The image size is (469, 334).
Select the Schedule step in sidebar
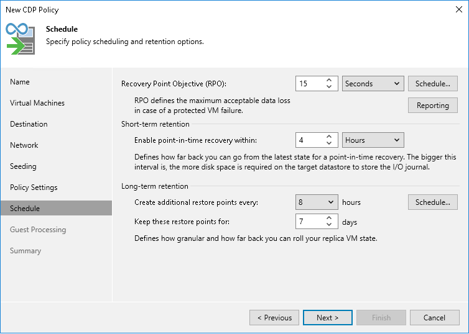tap(56, 208)
